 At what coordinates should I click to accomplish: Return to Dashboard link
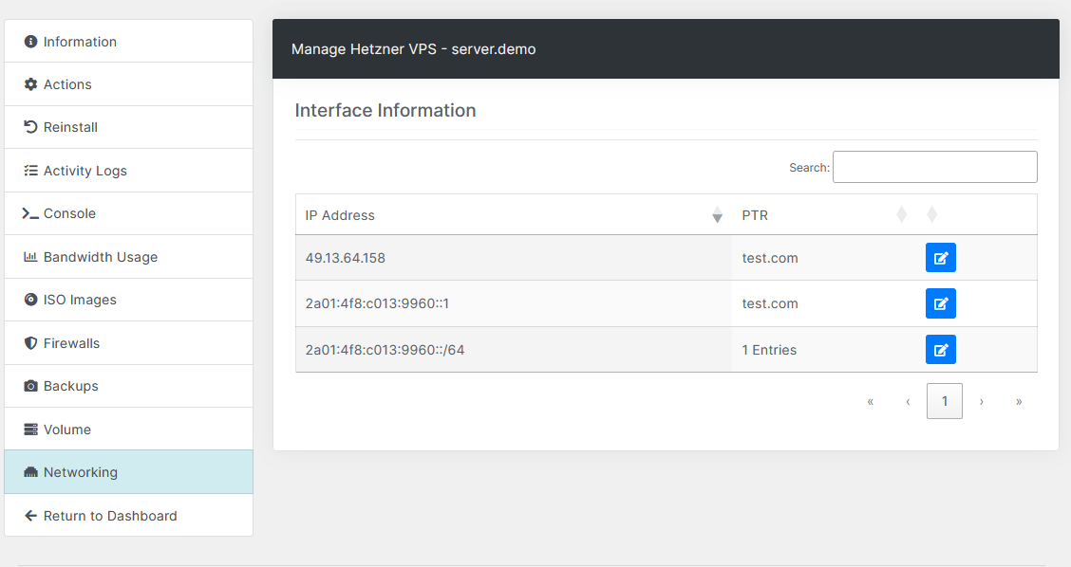pos(109,516)
